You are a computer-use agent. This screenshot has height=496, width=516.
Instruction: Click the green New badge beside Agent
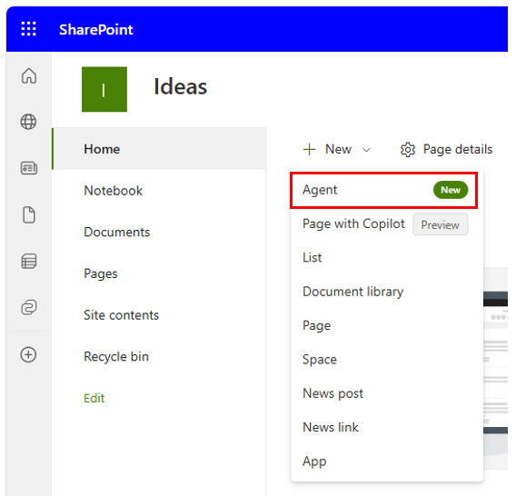pyautogui.click(x=451, y=190)
